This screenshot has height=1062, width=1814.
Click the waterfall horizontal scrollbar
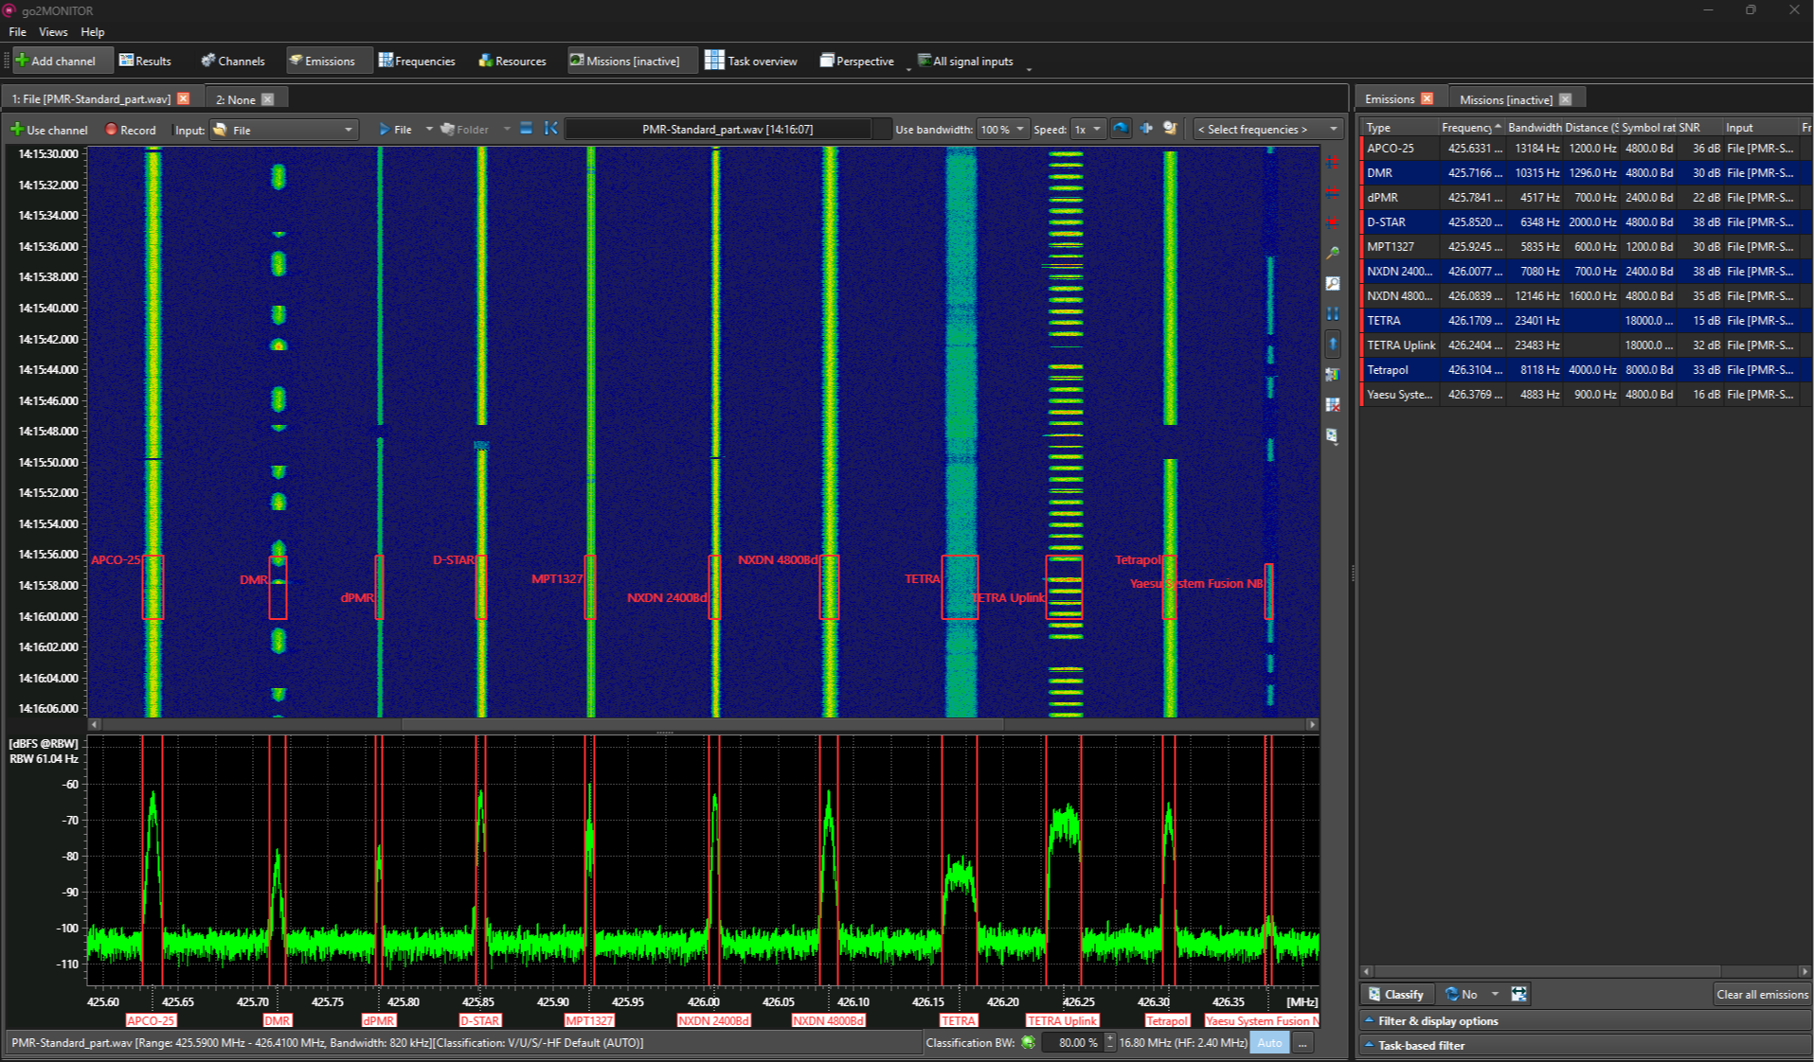coord(703,724)
